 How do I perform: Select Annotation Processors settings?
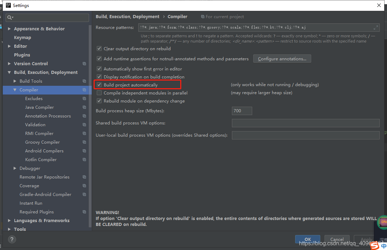point(48,116)
